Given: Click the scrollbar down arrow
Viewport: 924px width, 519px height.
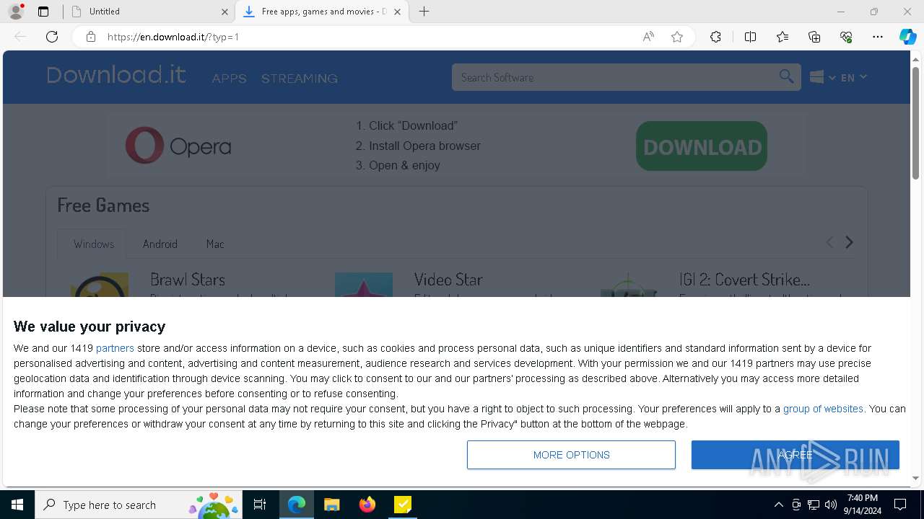Looking at the screenshot, I should pos(916,478).
